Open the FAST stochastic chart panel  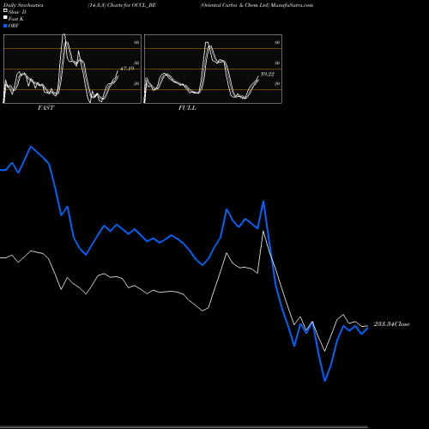click(x=72, y=69)
